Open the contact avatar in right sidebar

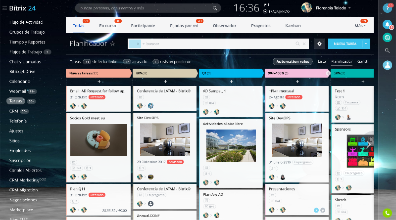[387, 65]
